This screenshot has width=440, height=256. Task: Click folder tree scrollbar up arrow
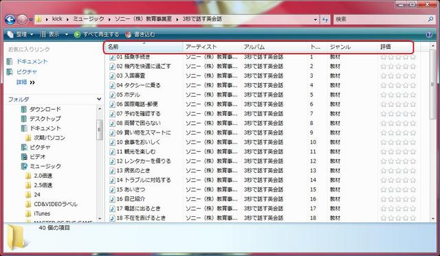100,108
